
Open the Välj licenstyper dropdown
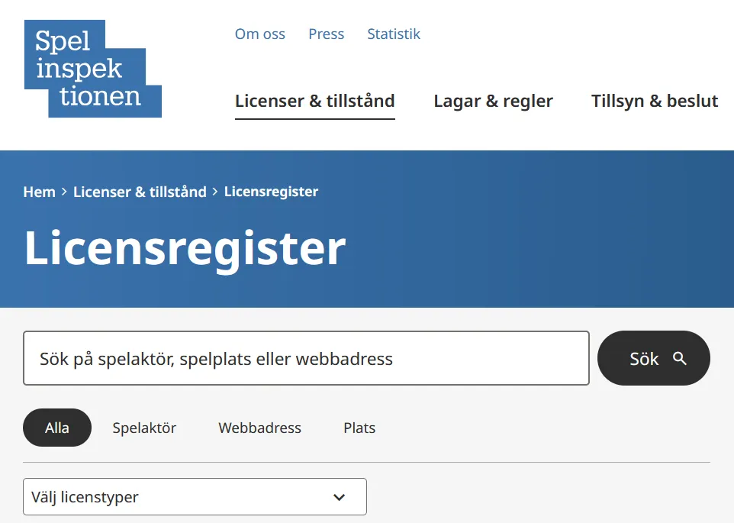(195, 496)
